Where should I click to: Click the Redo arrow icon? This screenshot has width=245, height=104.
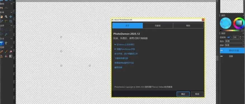[x=6, y=8]
